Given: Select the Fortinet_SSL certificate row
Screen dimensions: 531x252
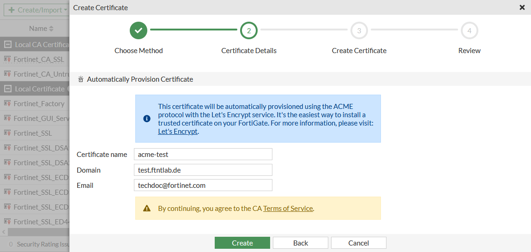Looking at the screenshot, I should [x=33, y=133].
